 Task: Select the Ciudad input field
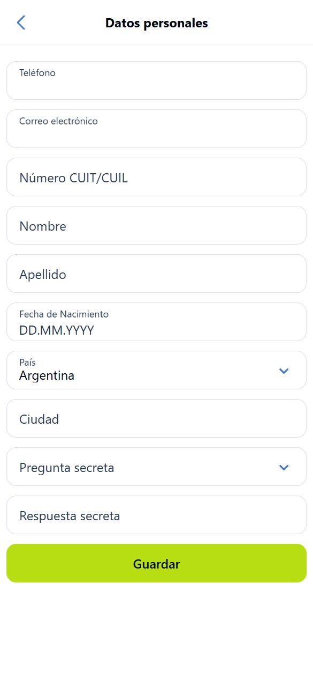pos(156,418)
